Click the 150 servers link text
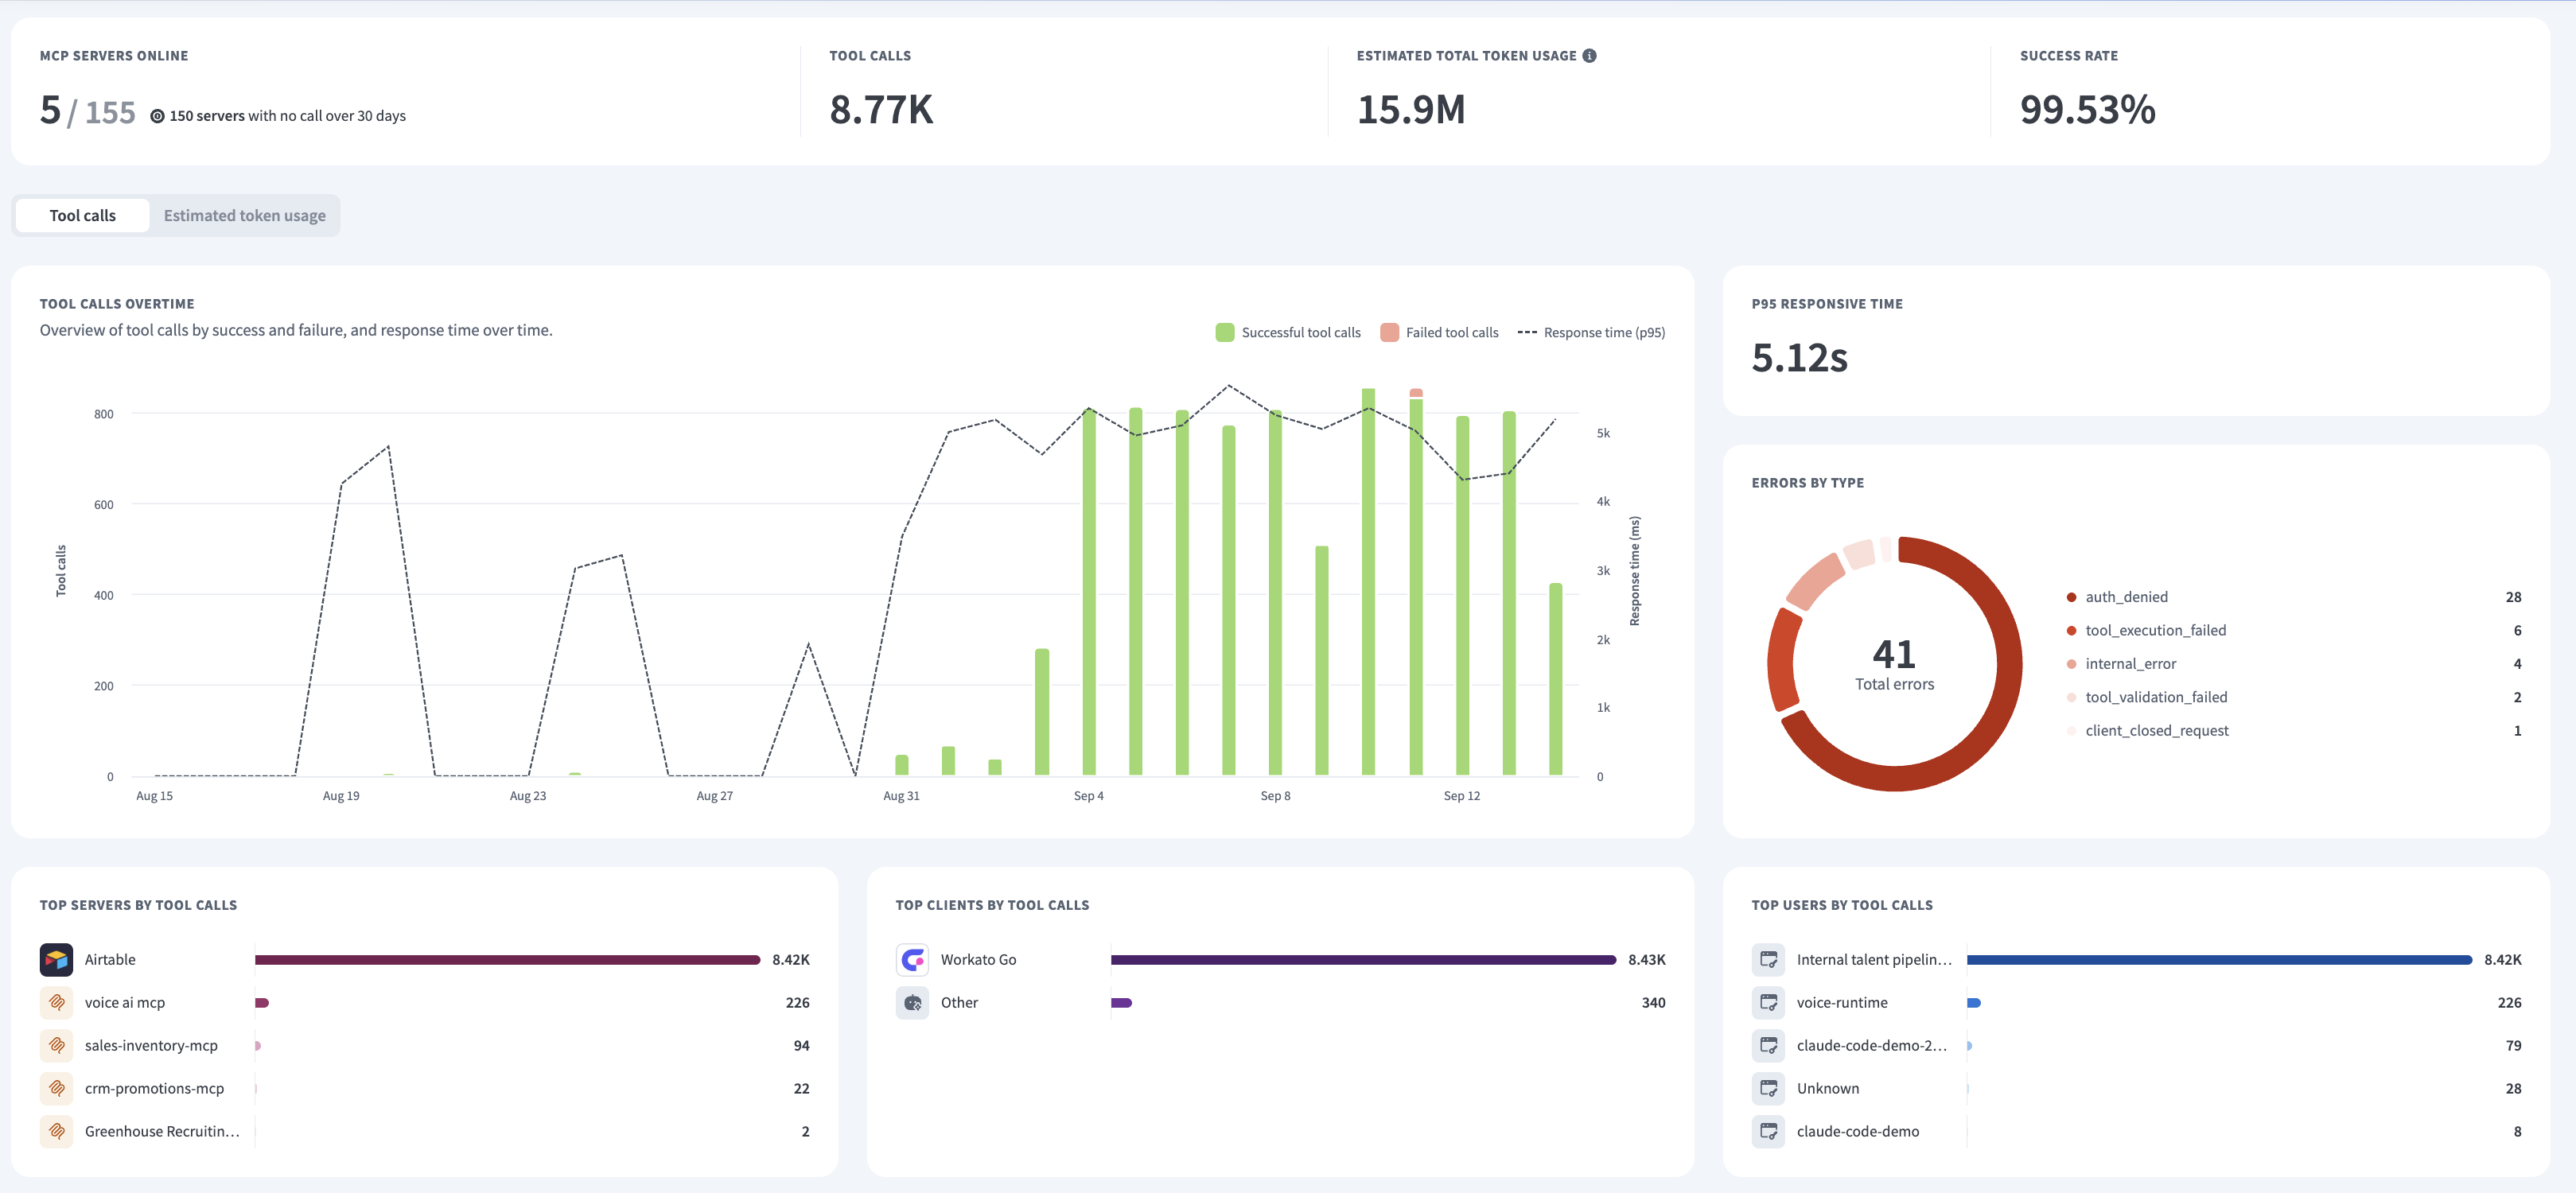 (207, 116)
